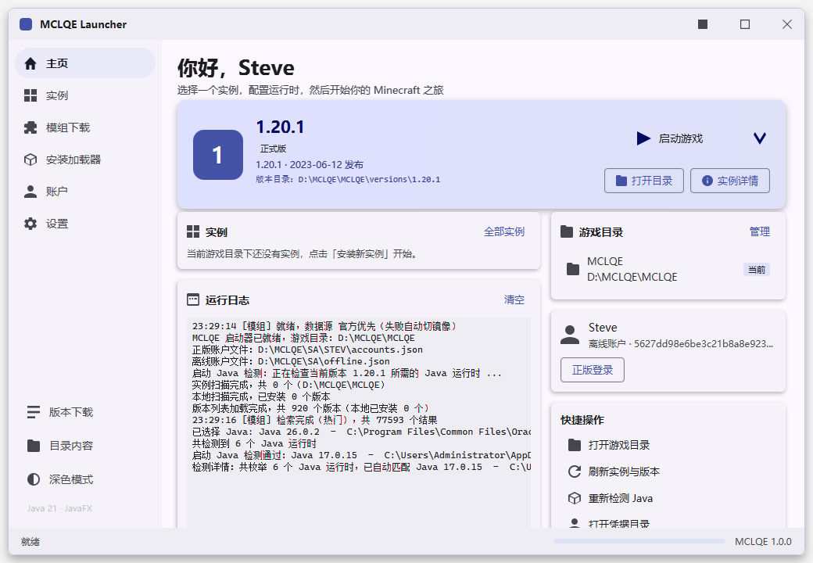The image size is (813, 563).
Task: Click the 就绪 status text
Action: click(x=30, y=542)
